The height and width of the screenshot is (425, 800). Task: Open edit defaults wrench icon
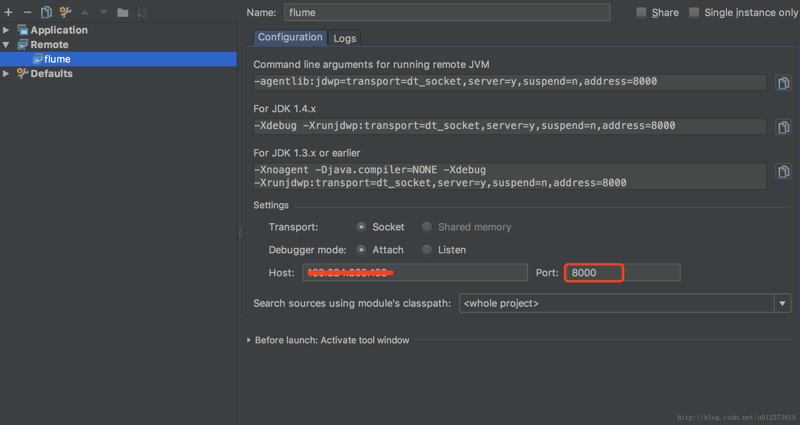coord(66,13)
